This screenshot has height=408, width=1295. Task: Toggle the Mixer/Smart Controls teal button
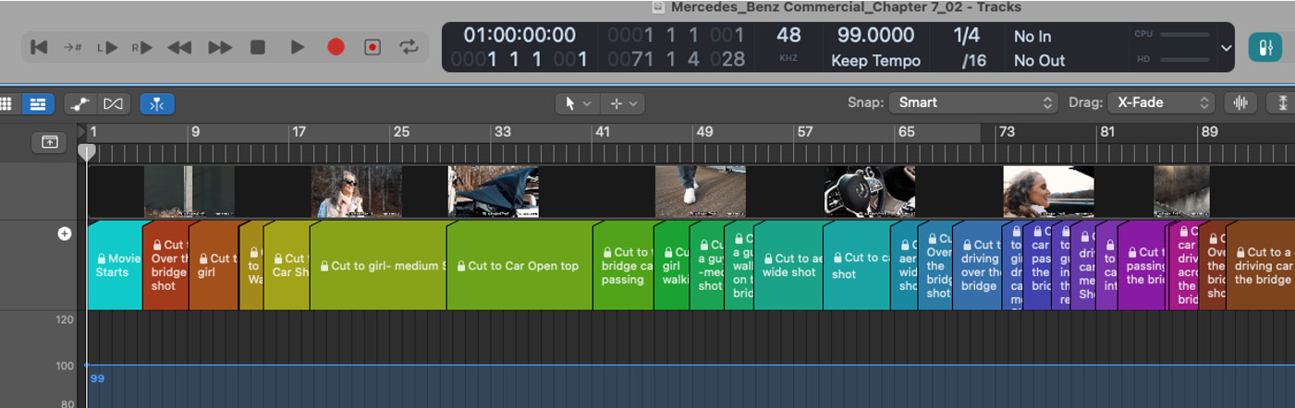tap(1264, 48)
